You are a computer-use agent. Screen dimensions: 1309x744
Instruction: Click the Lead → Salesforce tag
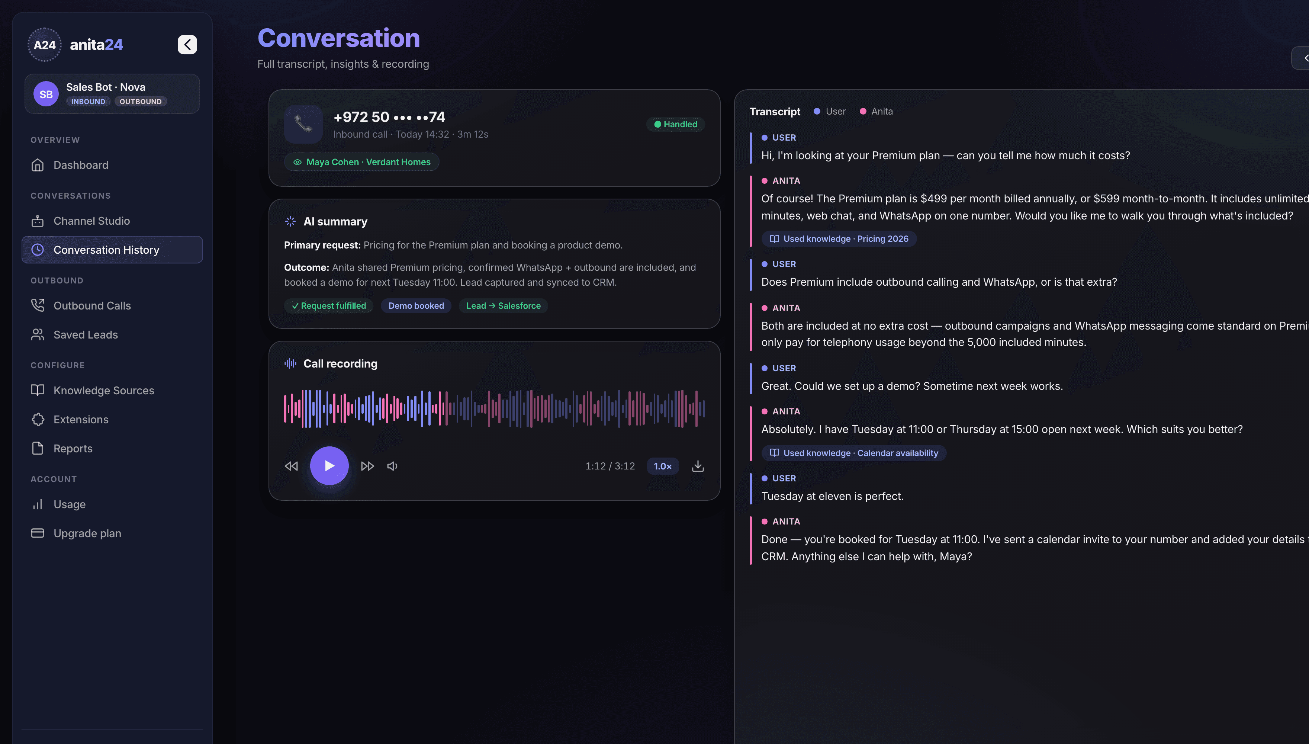tap(504, 305)
